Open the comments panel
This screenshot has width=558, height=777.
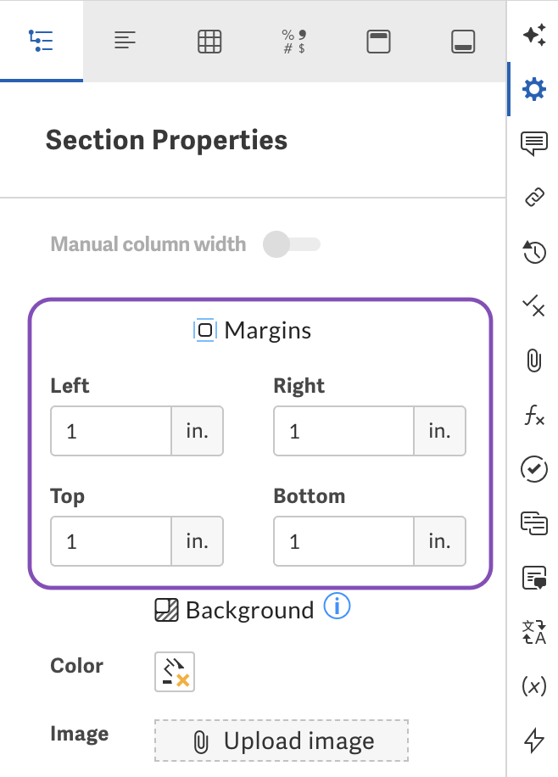point(533,143)
